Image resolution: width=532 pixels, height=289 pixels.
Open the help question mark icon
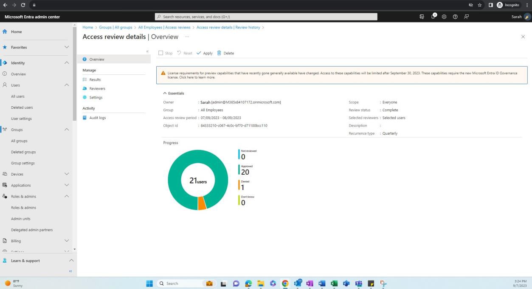point(455,17)
